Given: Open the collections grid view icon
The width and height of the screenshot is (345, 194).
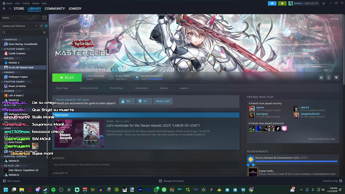Looking at the screenshot, I should point(44,18).
